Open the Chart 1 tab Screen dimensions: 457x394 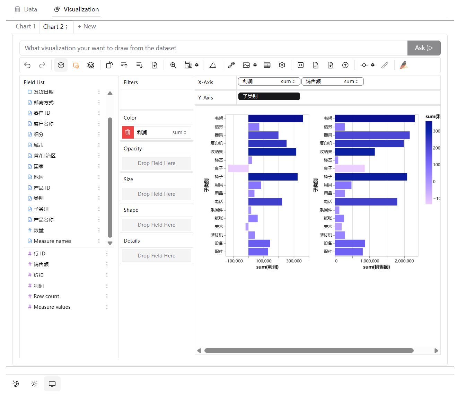click(x=26, y=26)
